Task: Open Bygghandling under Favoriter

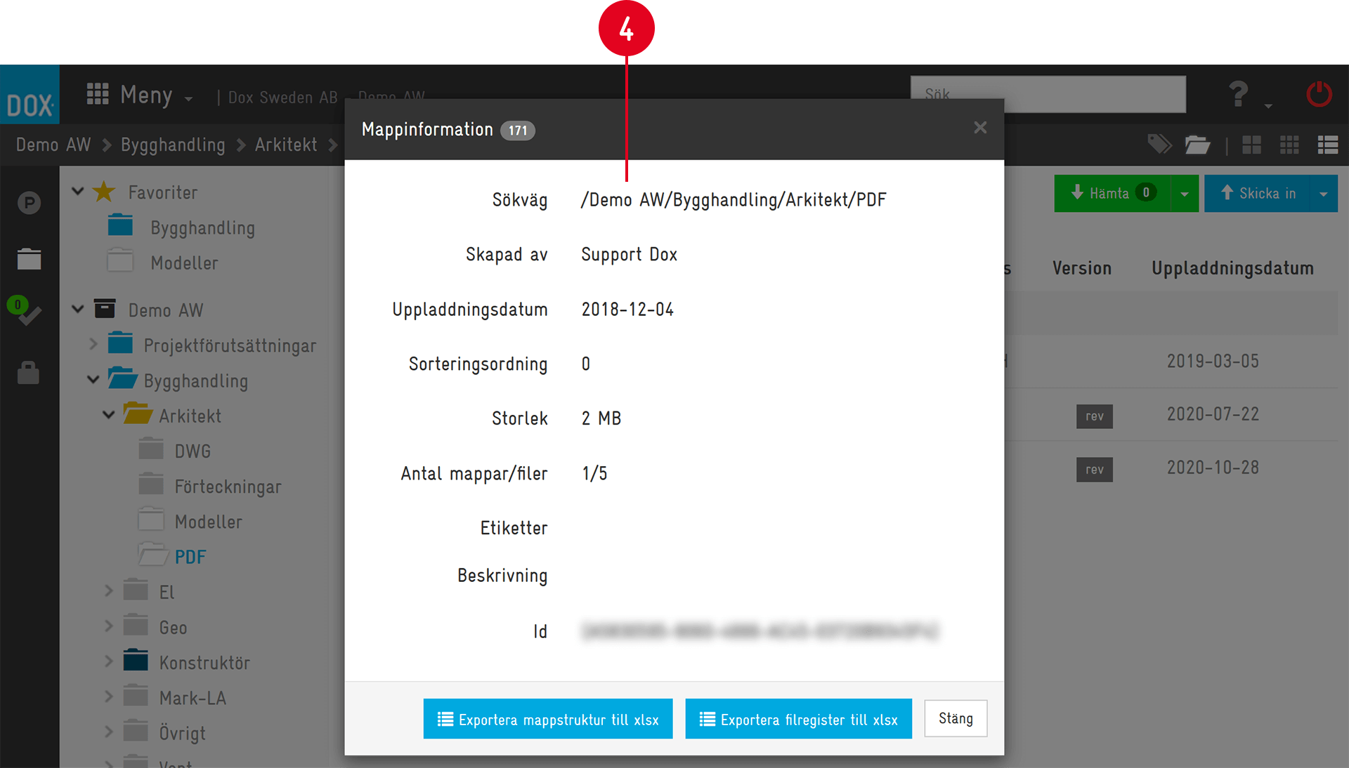Action: point(202,227)
